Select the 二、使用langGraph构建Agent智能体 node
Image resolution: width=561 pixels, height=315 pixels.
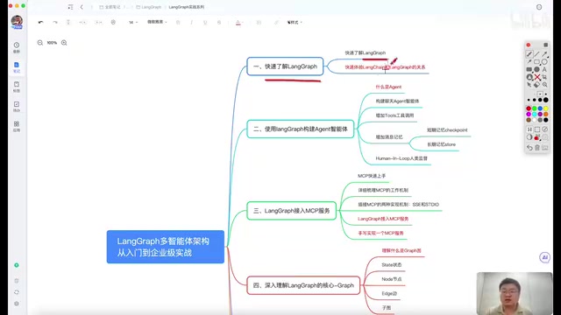tap(300, 129)
